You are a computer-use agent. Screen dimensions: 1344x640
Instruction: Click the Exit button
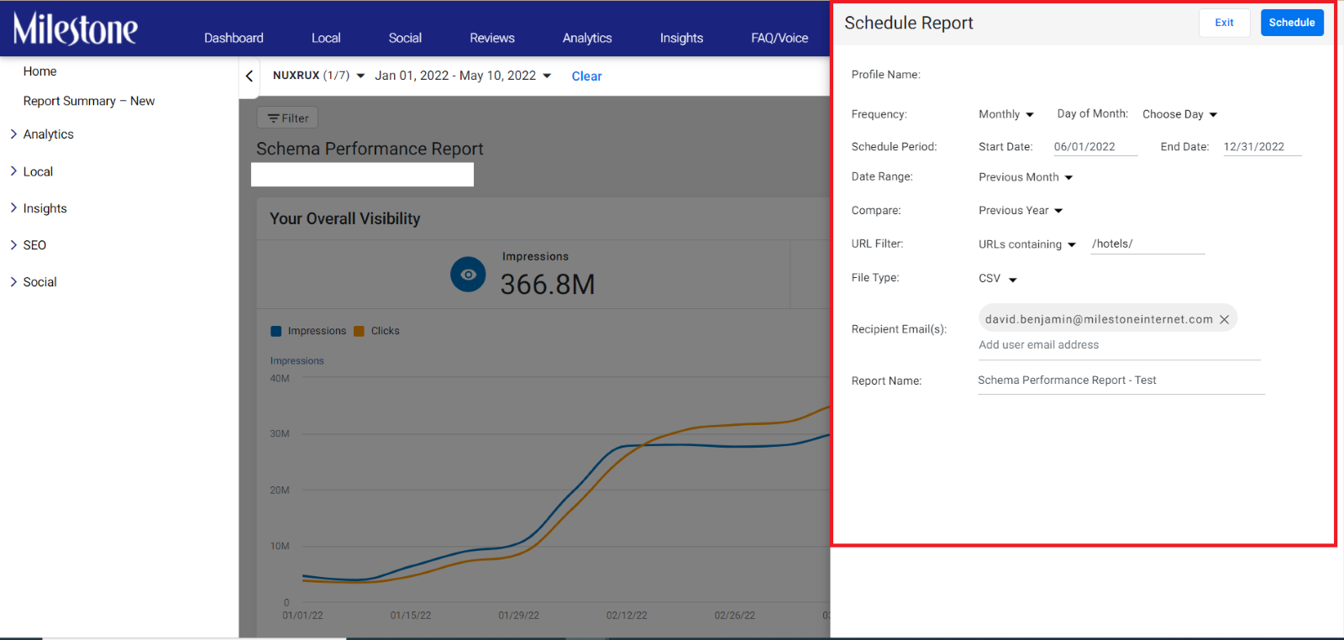(1224, 23)
